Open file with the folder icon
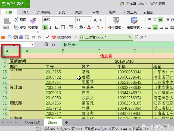 click(x=3, y=37)
